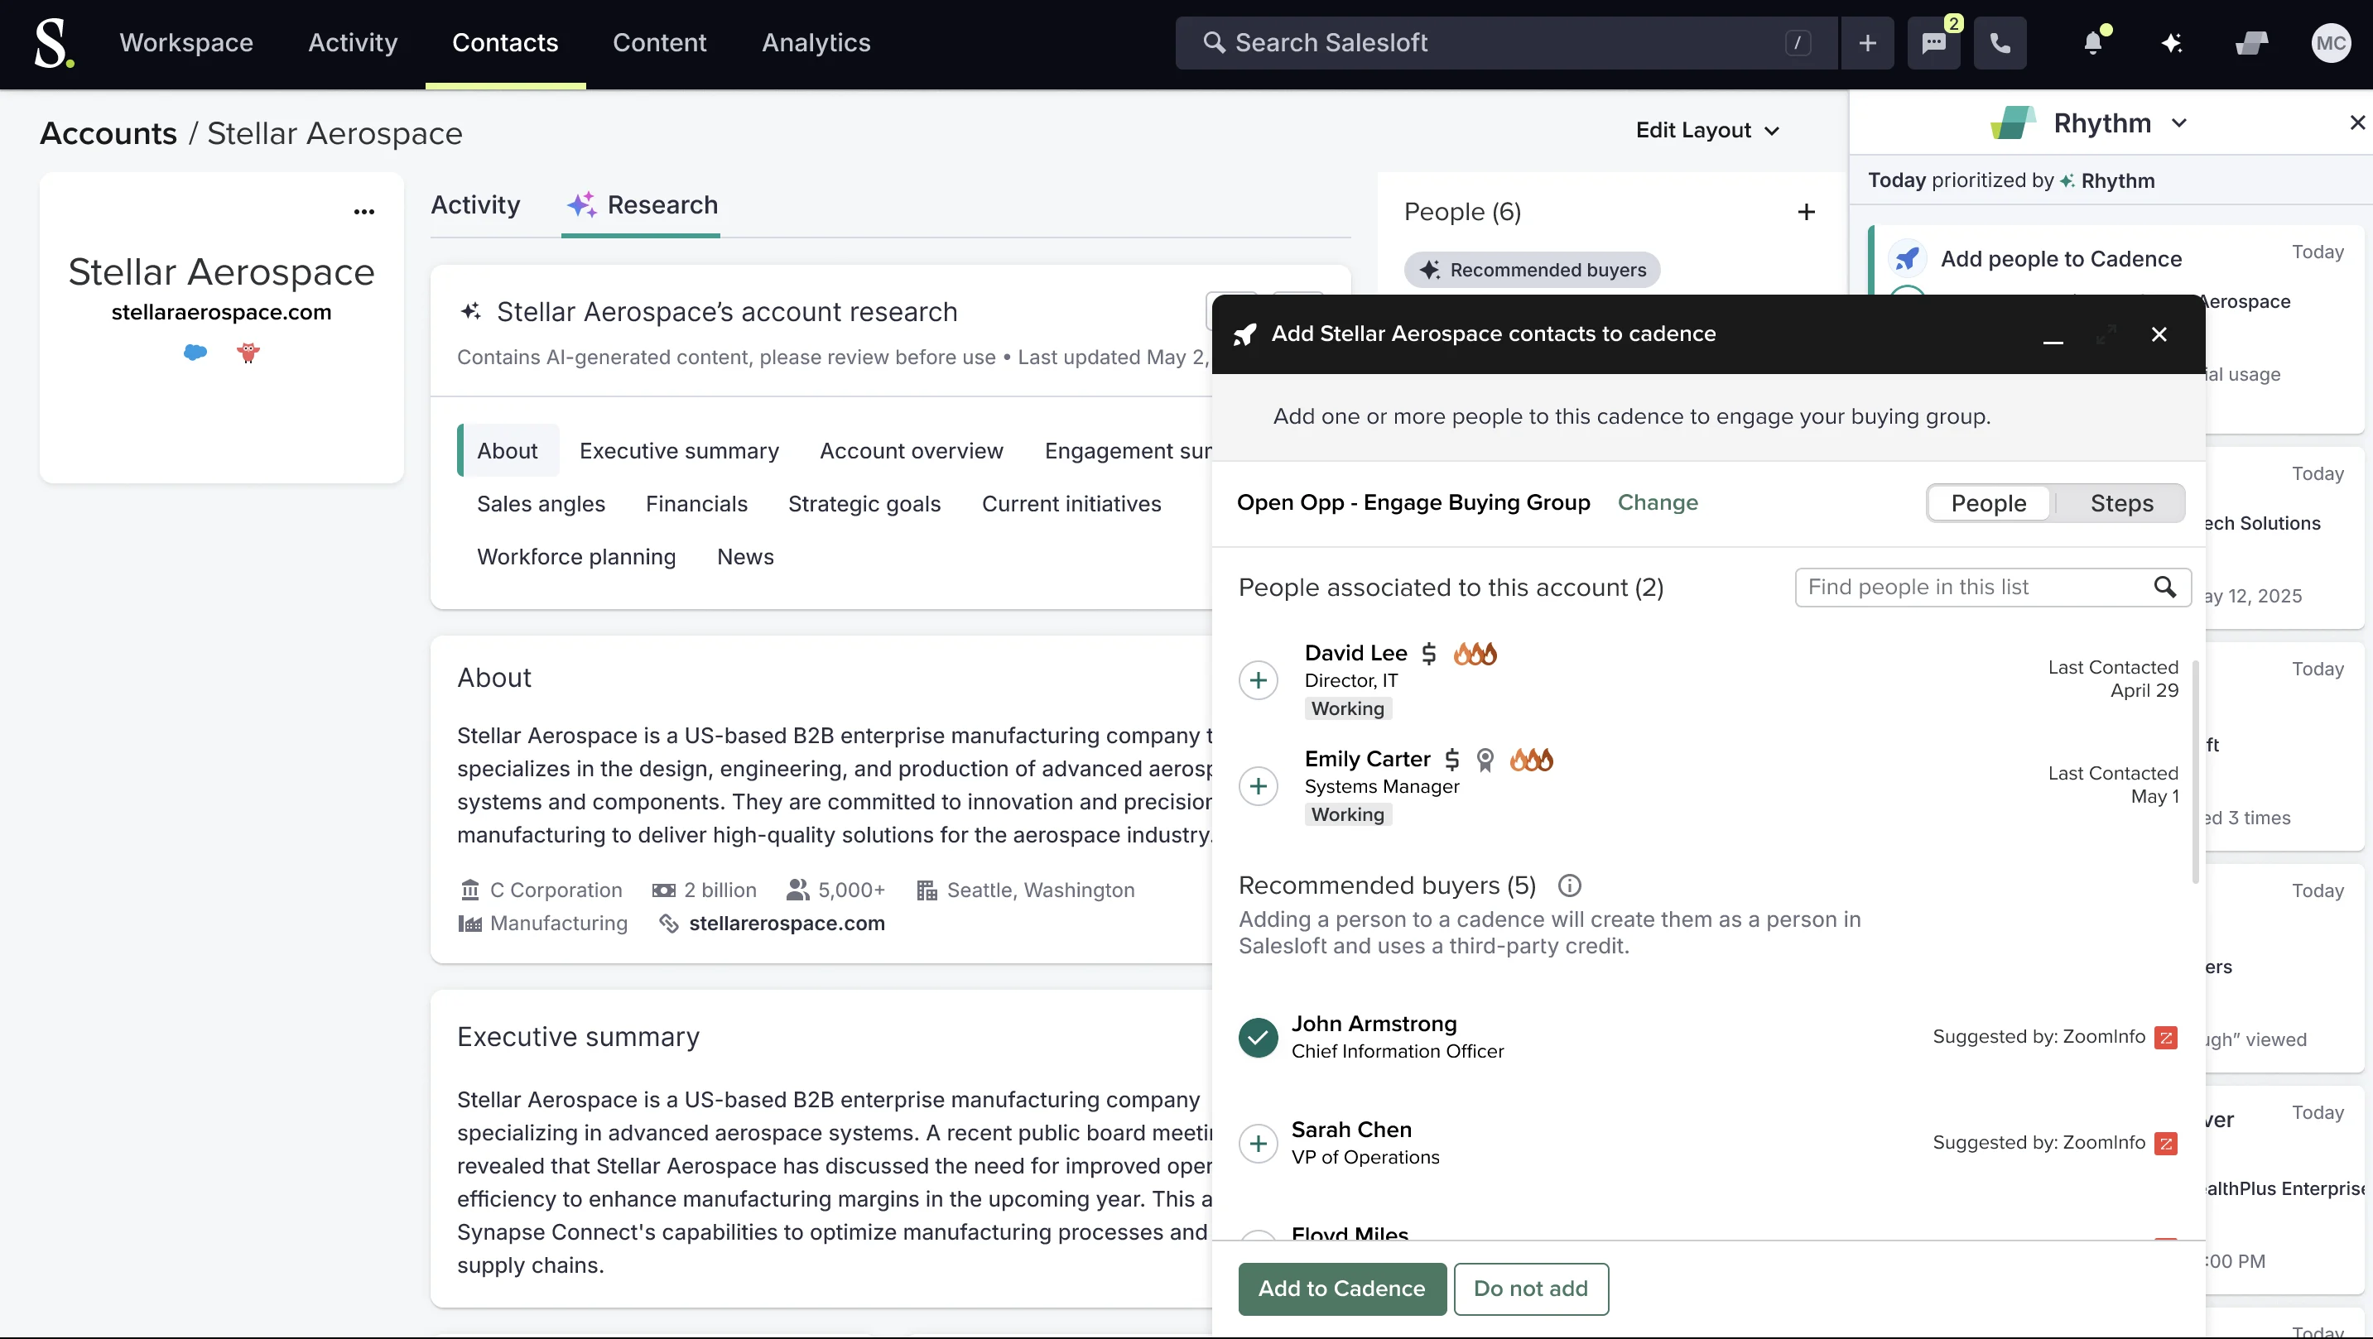Select the Account overview section tab
The width and height of the screenshot is (2373, 1339).
coord(911,451)
